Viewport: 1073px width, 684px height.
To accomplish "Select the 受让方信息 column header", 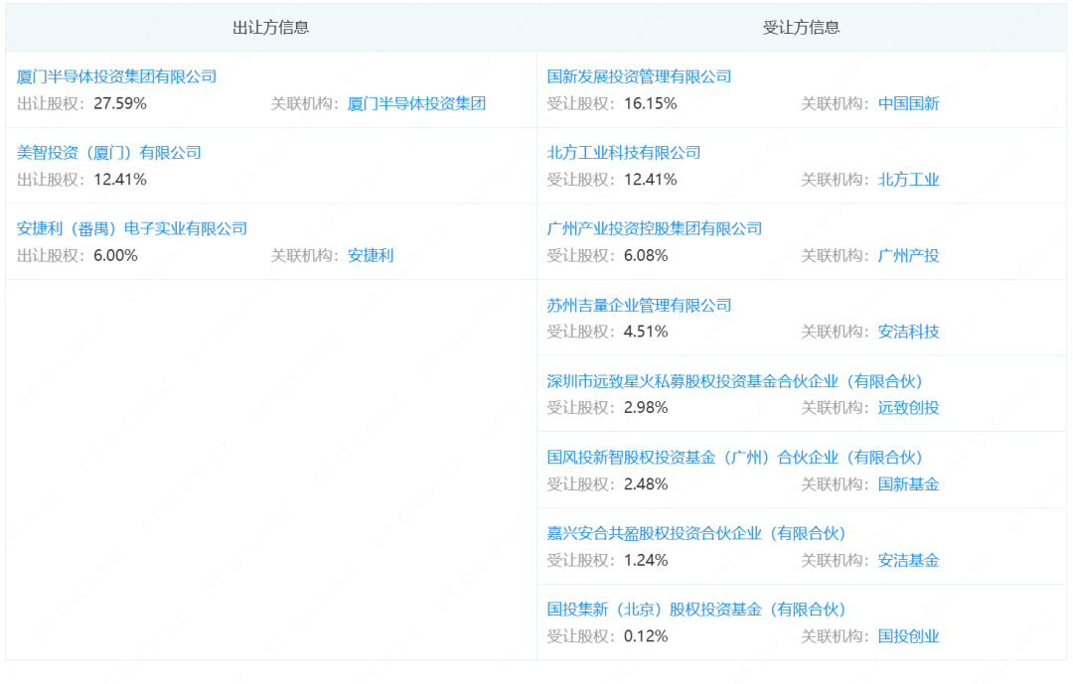I will [802, 28].
